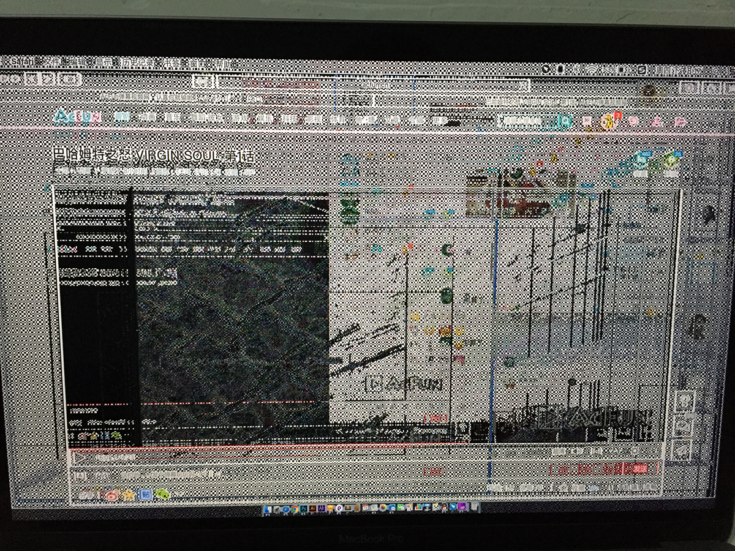Share via the green WeChat icon
This screenshot has height=551, width=735.
click(x=162, y=494)
